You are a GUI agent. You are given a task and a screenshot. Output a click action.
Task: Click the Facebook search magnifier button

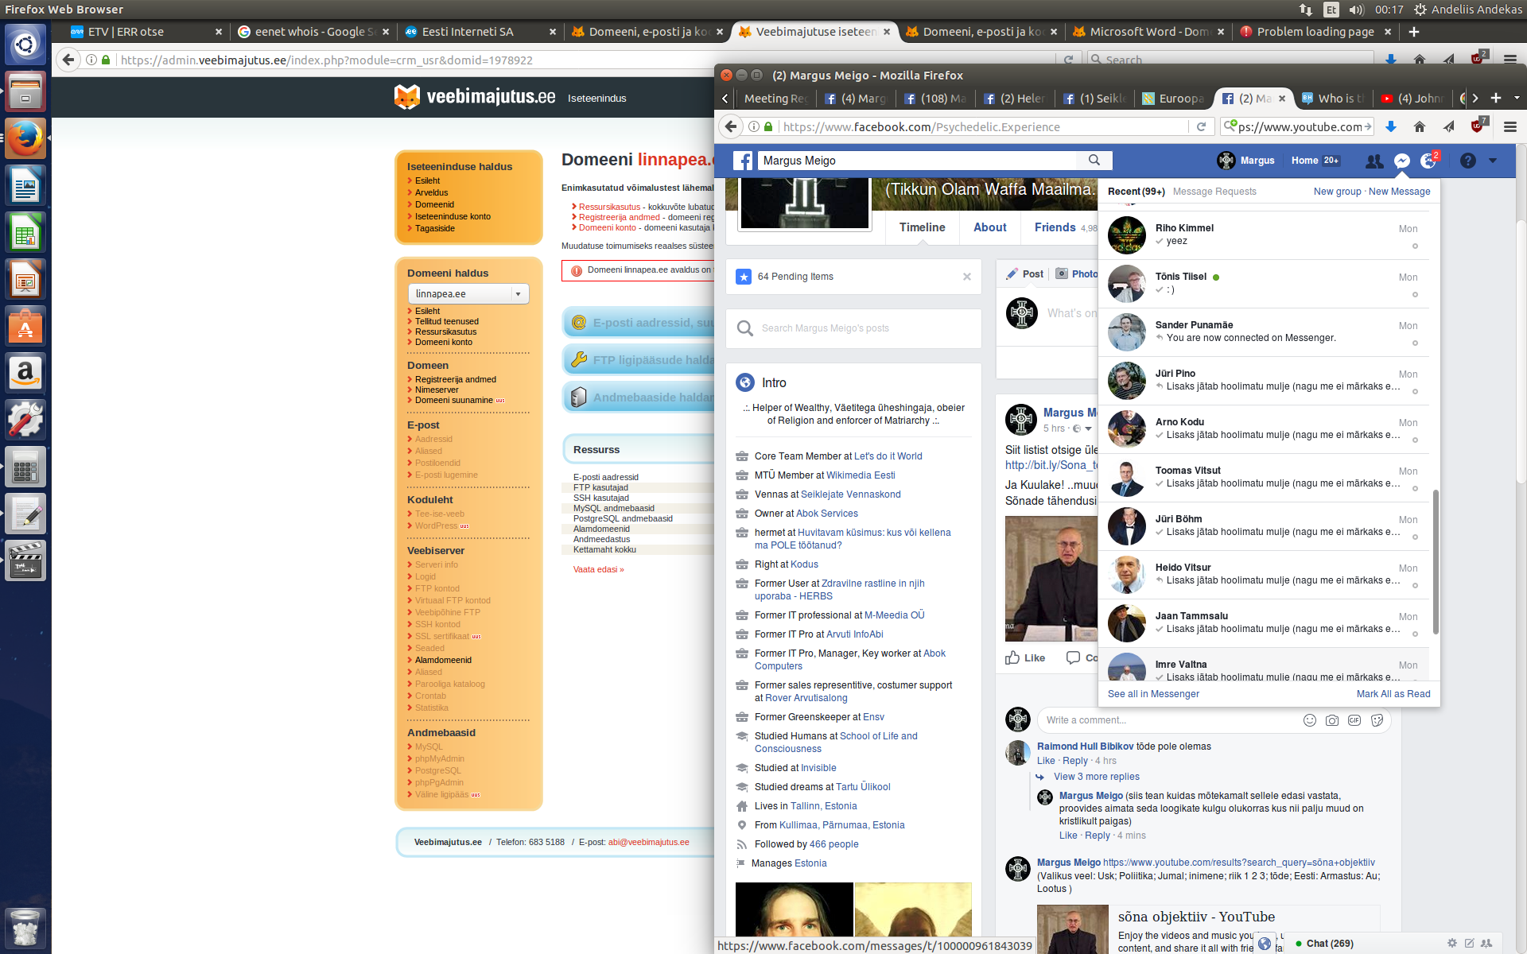pyautogui.click(x=1094, y=161)
